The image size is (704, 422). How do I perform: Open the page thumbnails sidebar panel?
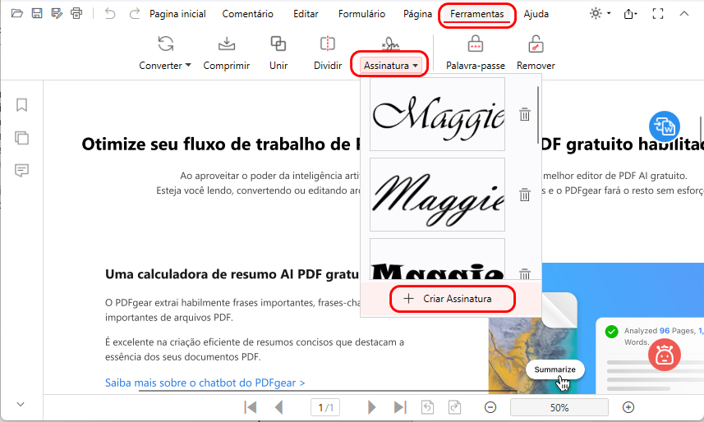tap(21, 138)
